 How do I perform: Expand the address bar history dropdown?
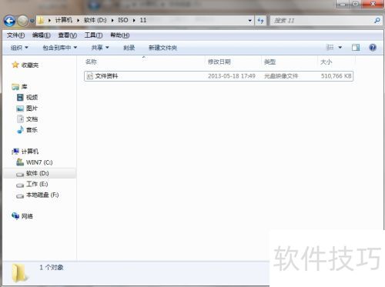tap(249, 21)
